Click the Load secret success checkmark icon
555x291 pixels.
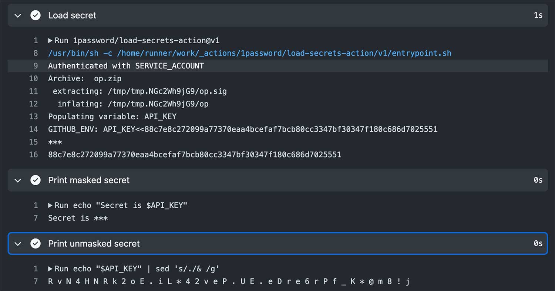click(x=36, y=16)
